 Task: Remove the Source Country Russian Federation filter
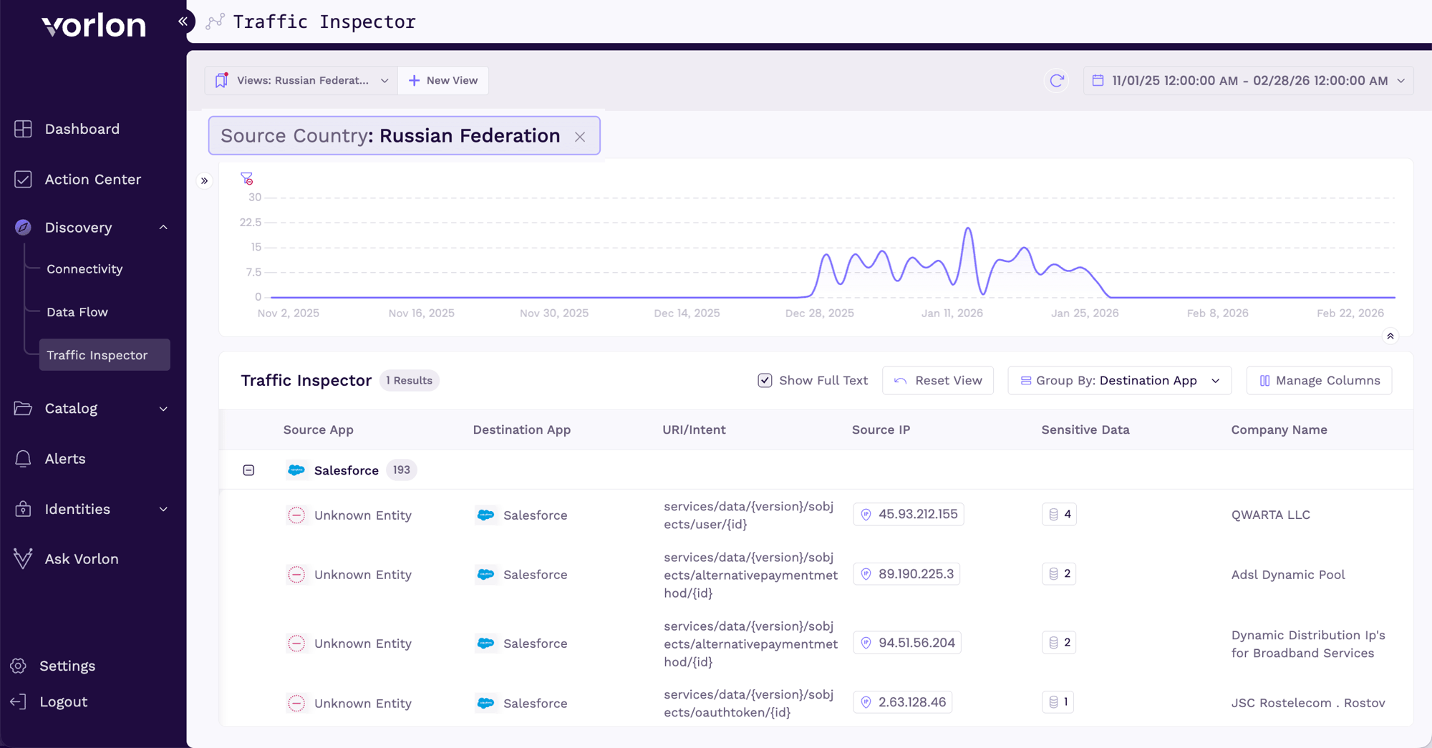tap(580, 137)
